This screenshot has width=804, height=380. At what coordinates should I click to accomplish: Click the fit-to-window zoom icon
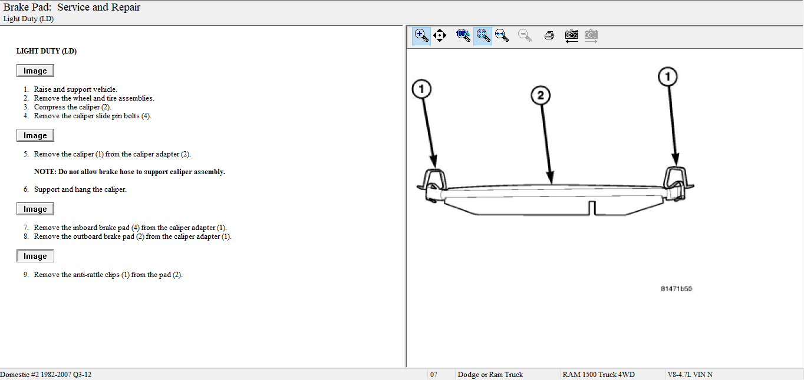point(483,35)
